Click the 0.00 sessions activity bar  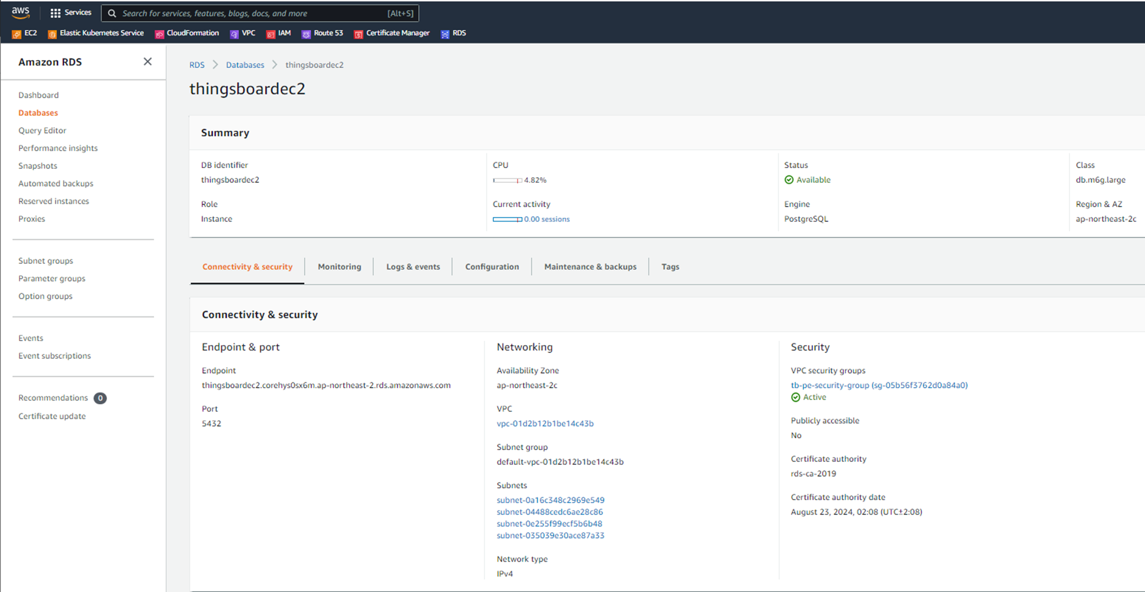[x=507, y=219]
